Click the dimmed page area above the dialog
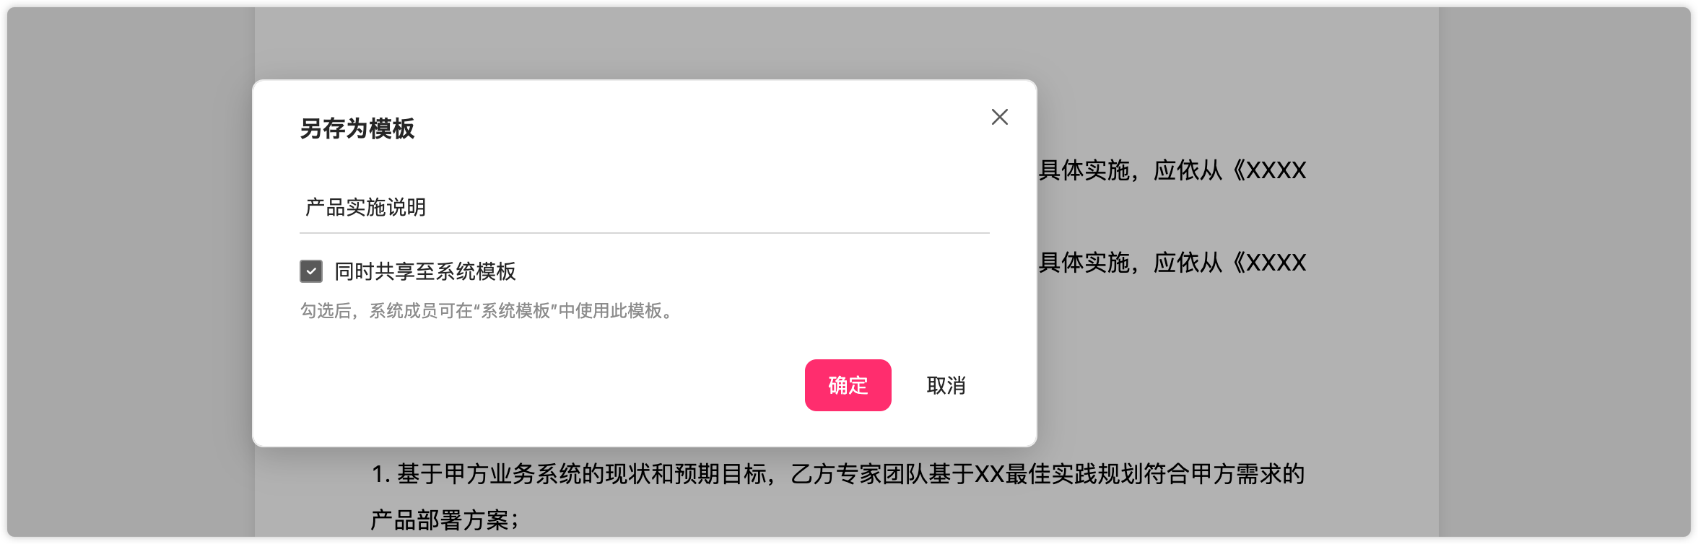The width and height of the screenshot is (1698, 544). (845, 42)
